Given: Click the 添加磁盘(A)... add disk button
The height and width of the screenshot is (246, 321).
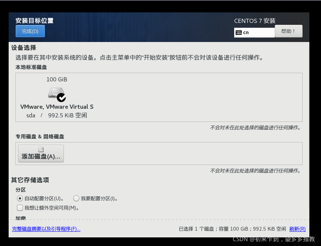Looking at the screenshot, I should tap(41, 154).
